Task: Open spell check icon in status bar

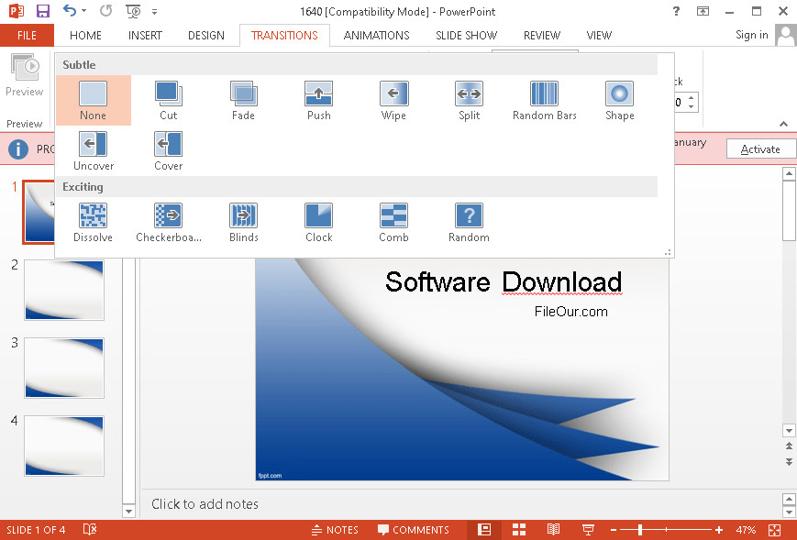Action: 90,529
